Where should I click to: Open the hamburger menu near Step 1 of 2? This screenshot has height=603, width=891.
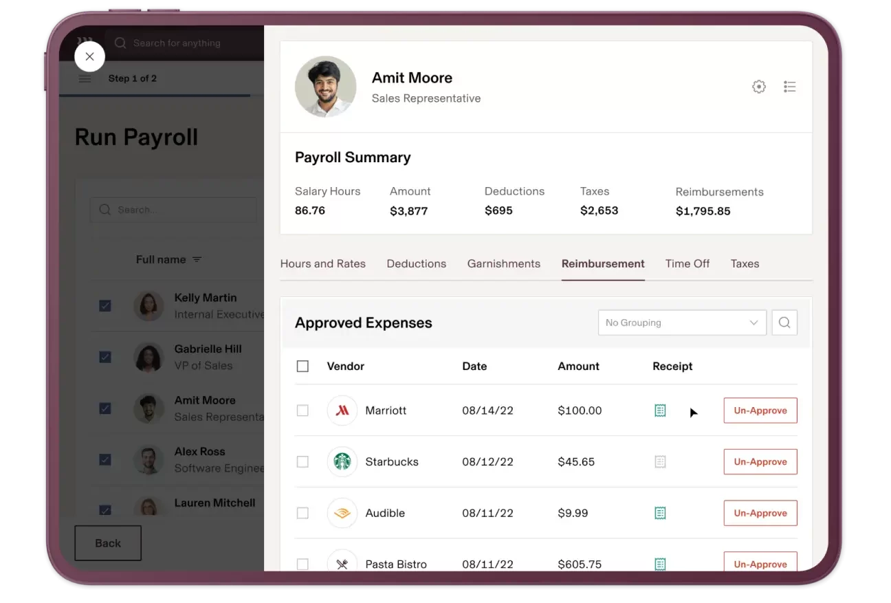point(85,78)
